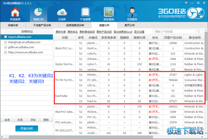Sort by the 最佳类目 column header
The image size is (208, 139).
pyautogui.click(x=194, y=38)
